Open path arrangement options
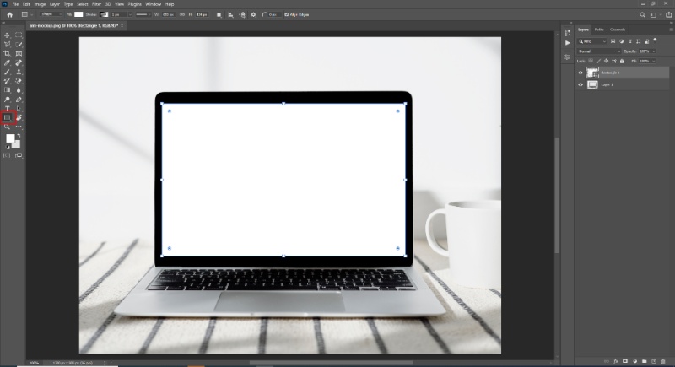The height and width of the screenshot is (367, 675). coord(242,14)
